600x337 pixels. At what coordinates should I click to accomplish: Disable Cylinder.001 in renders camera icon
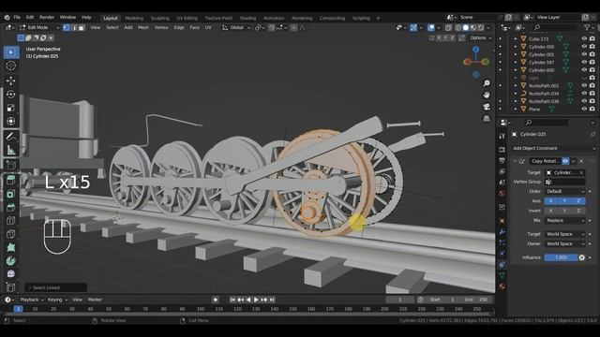point(592,54)
